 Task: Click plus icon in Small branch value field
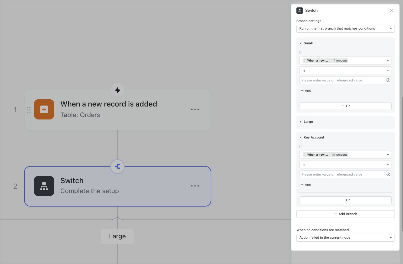pyautogui.click(x=388, y=80)
